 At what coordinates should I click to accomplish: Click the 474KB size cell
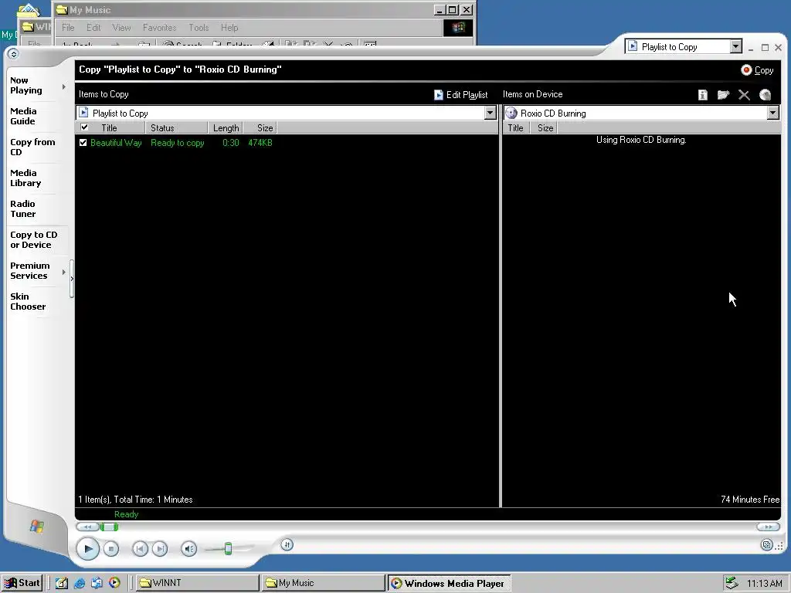[x=260, y=143]
